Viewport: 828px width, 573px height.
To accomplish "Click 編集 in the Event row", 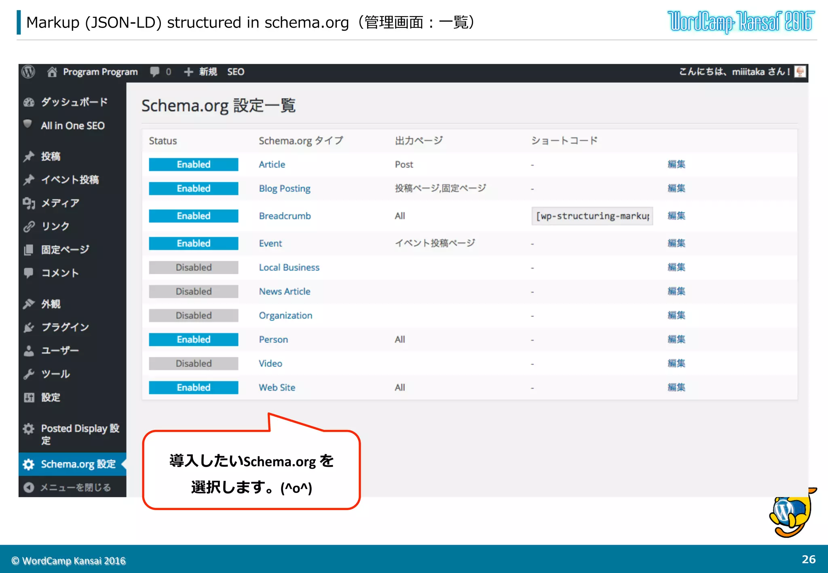I will click(x=676, y=243).
